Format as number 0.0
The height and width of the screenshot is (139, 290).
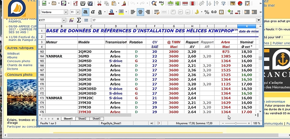pos(214,12)
